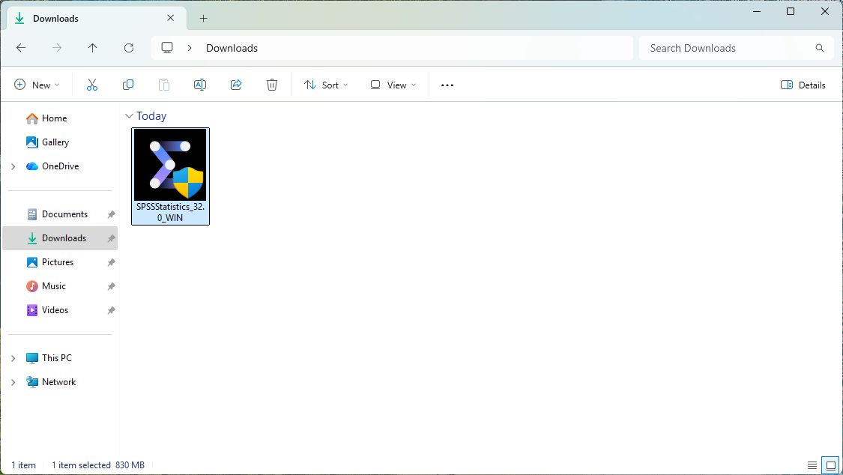Click the Delete trash can icon
This screenshot has width=843, height=475.
[x=272, y=85]
